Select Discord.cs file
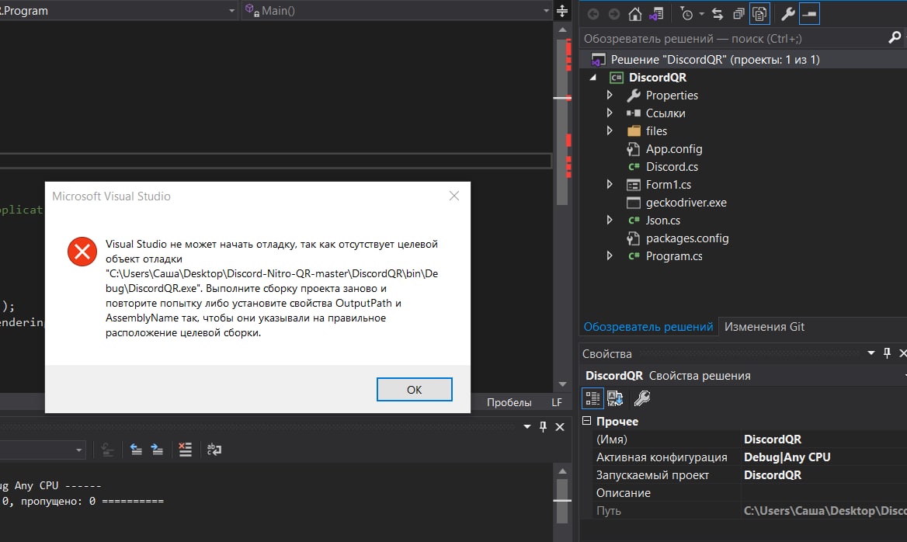 [x=672, y=167]
